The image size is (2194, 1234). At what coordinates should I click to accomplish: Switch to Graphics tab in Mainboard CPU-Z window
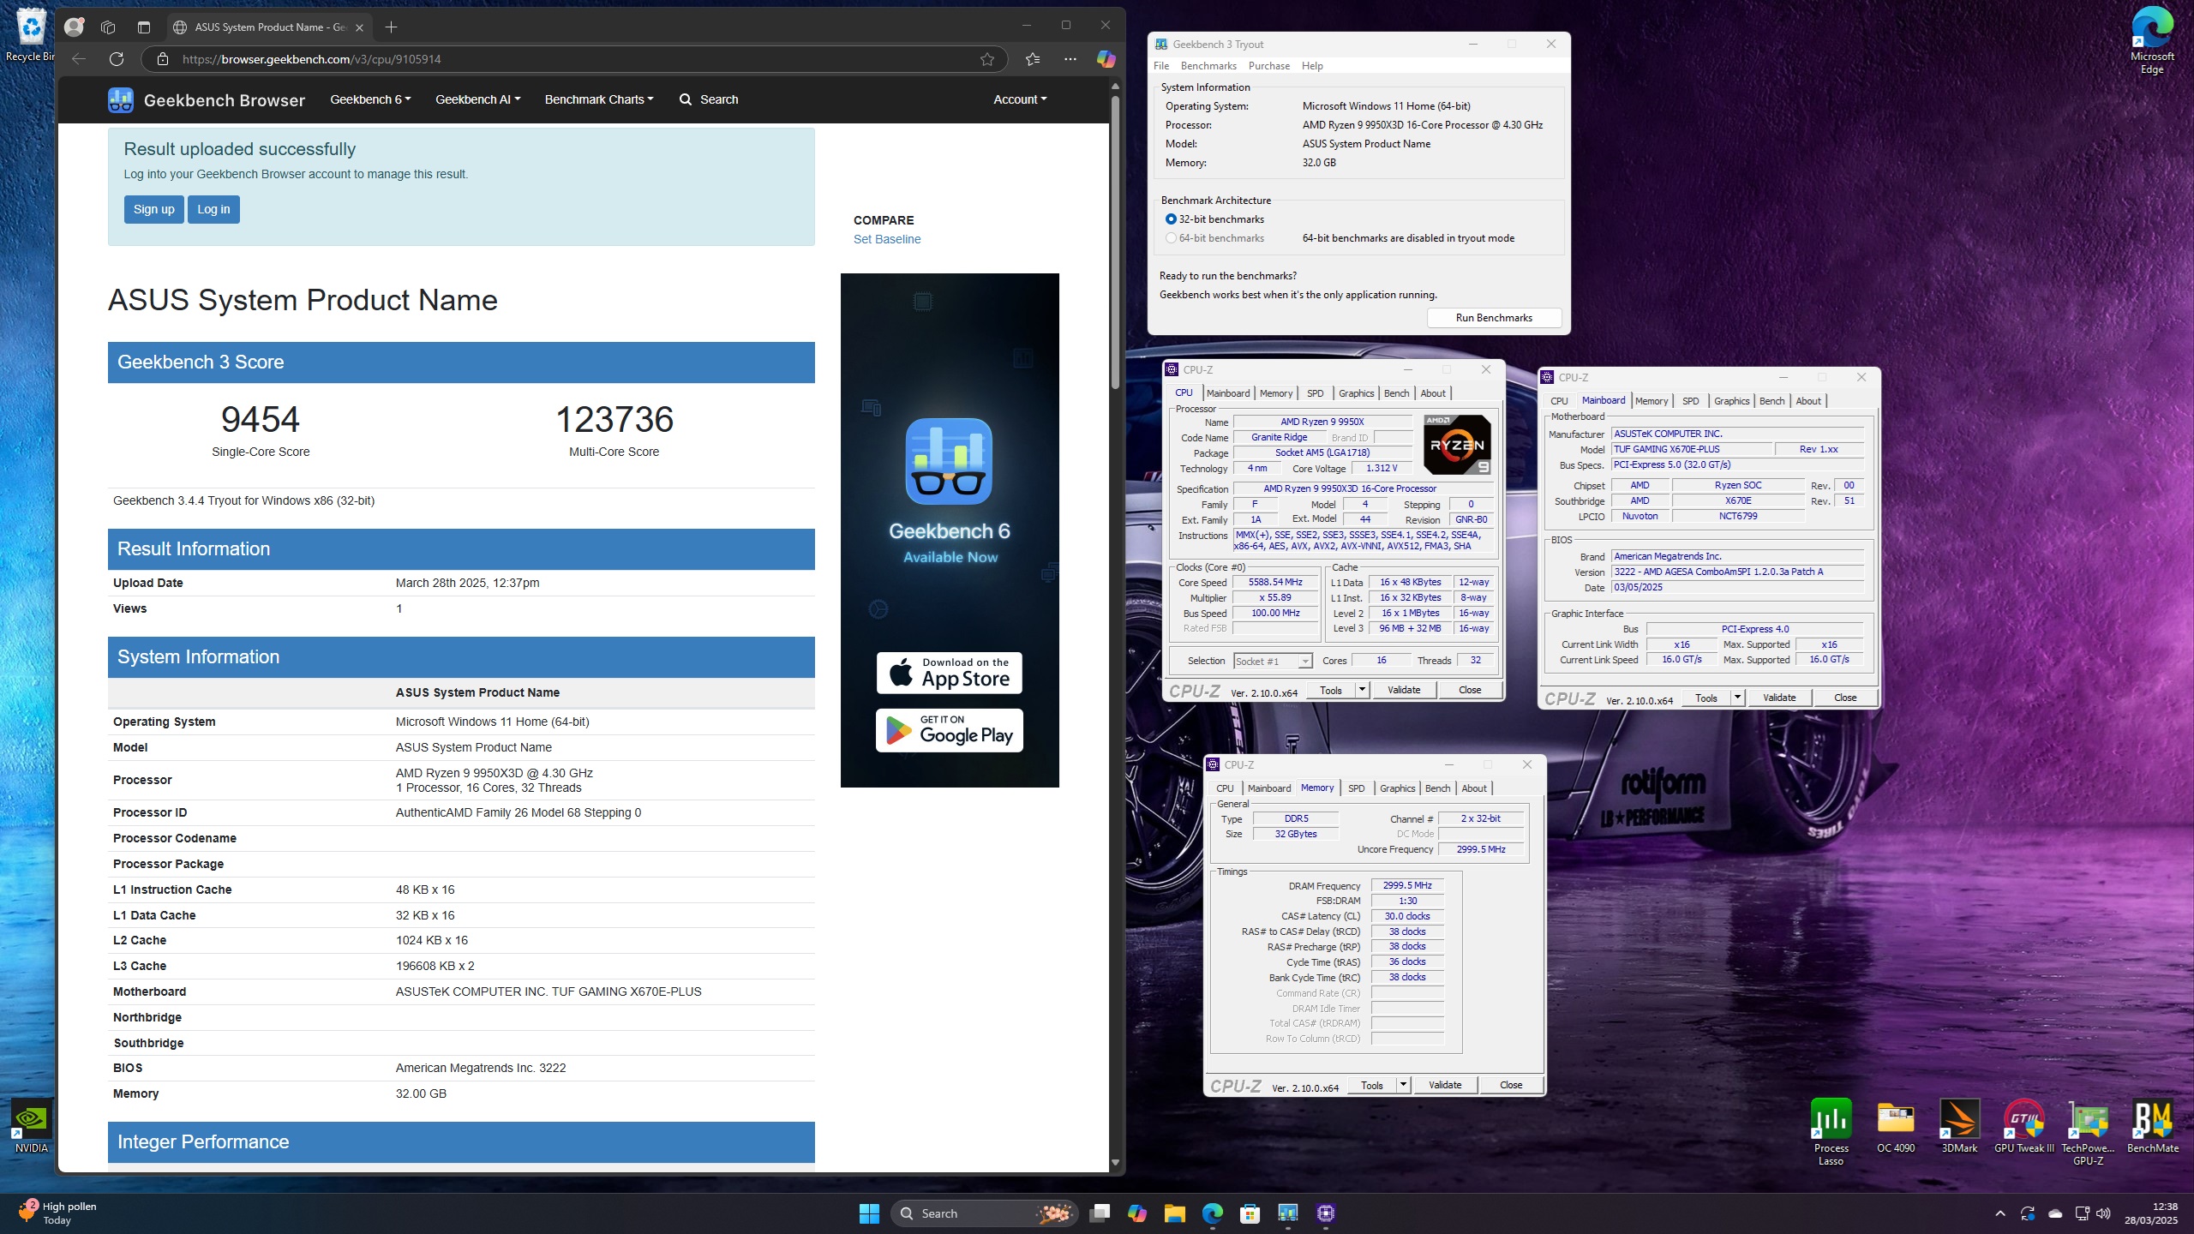[x=1731, y=401]
